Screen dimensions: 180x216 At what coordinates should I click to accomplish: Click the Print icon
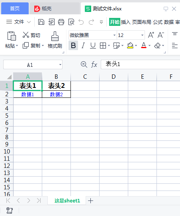point(61,22)
